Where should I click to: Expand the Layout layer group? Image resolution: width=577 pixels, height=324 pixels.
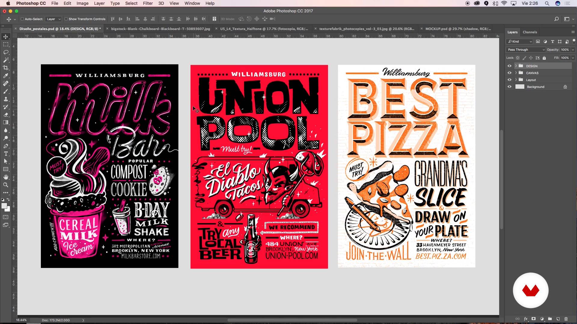click(x=516, y=80)
